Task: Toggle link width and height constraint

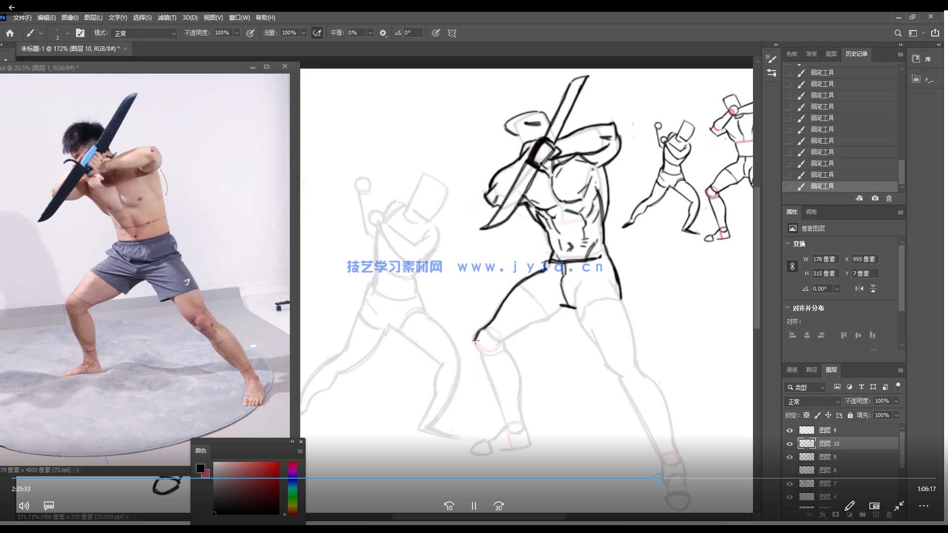Action: coord(792,266)
